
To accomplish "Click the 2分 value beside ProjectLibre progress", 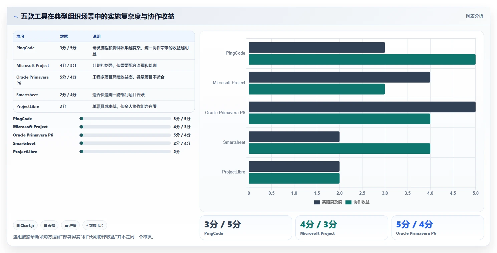I will pyautogui.click(x=177, y=152).
